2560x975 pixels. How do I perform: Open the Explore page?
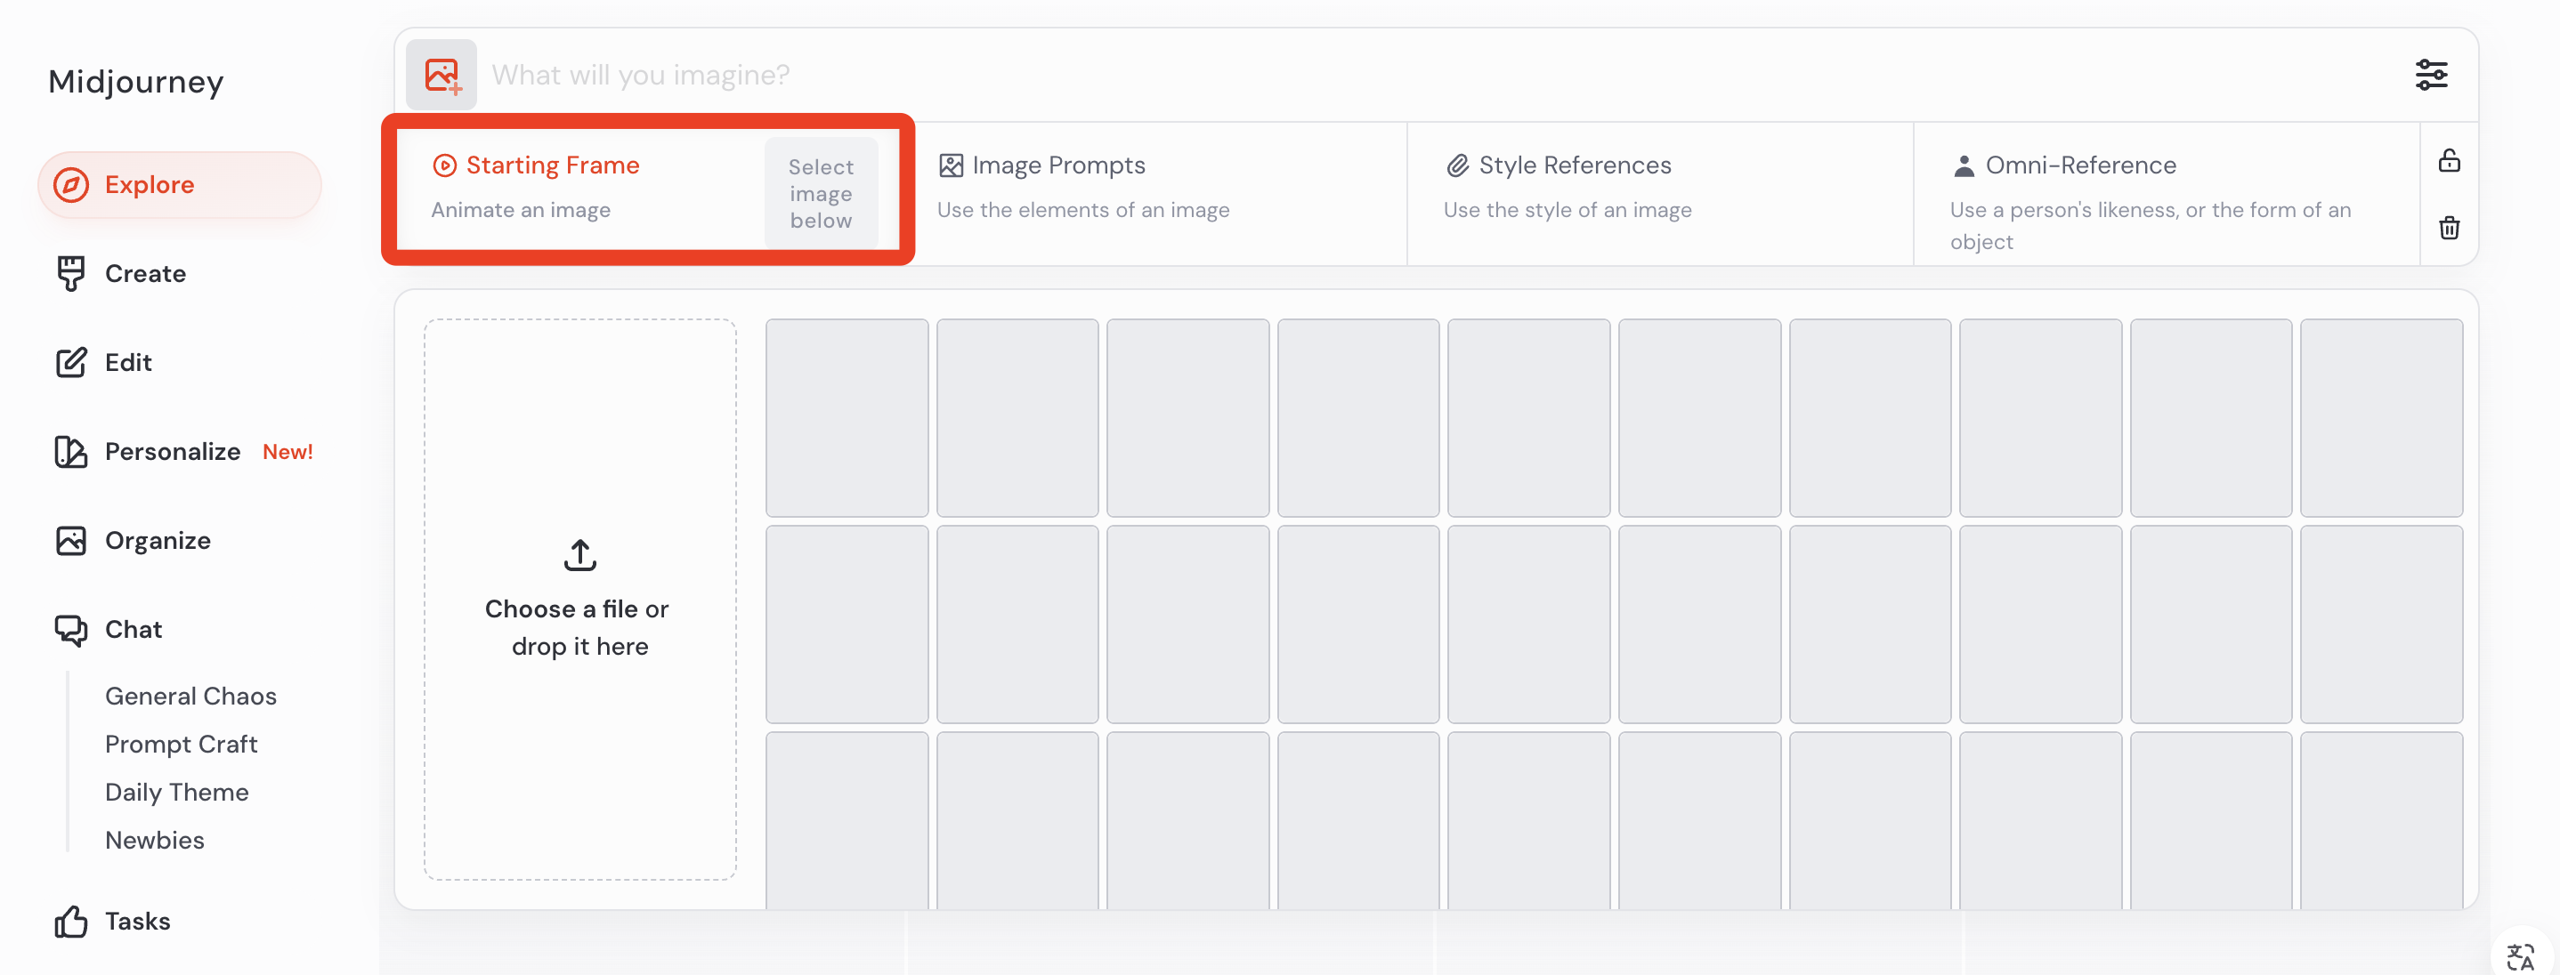(x=180, y=185)
